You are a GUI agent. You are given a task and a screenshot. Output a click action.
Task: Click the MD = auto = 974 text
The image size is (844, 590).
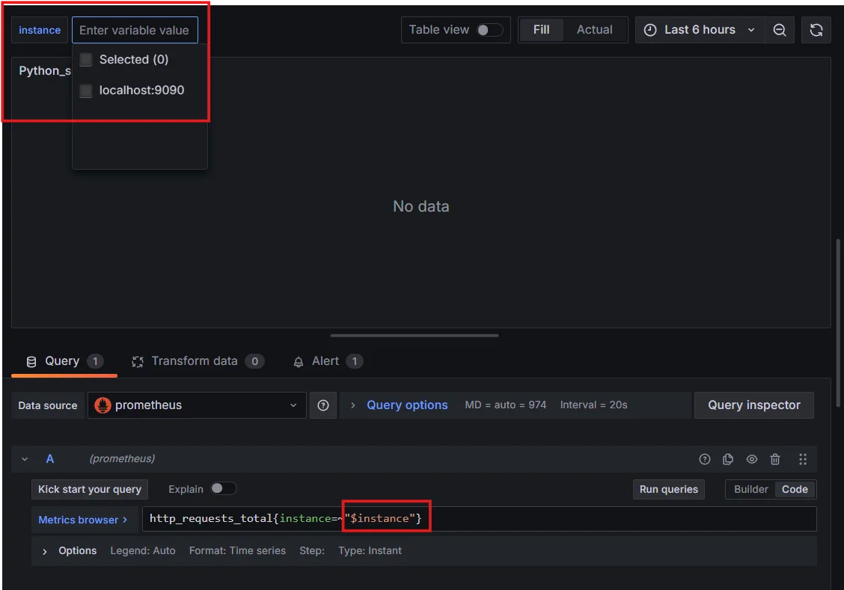[x=506, y=405]
